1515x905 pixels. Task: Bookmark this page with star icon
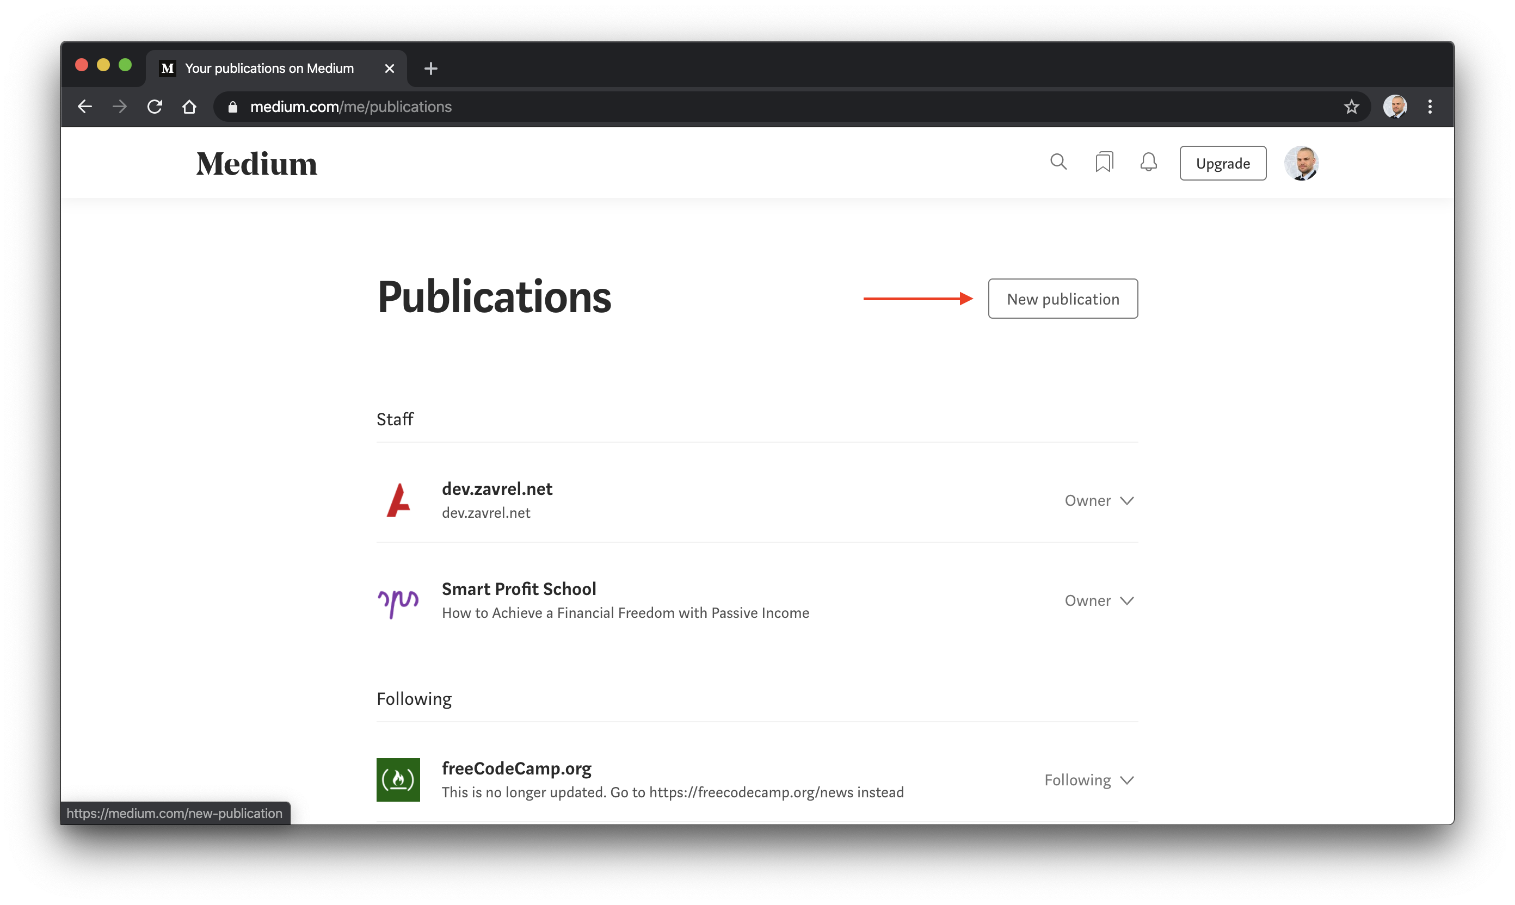(1351, 107)
